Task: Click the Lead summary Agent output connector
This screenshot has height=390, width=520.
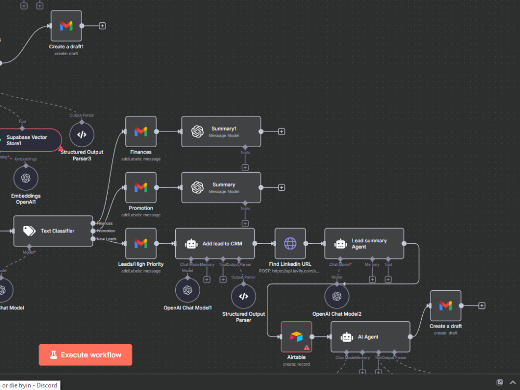Action: pyautogui.click(x=404, y=243)
